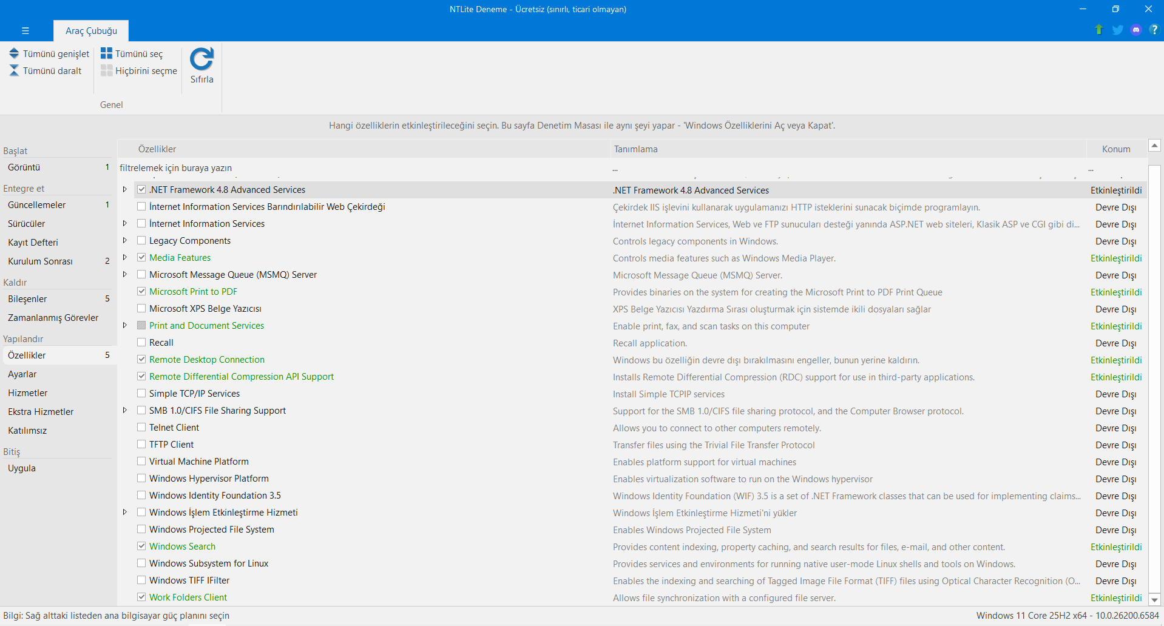Expand SMB 1.0/CIFS File Sharing Support

click(x=125, y=411)
